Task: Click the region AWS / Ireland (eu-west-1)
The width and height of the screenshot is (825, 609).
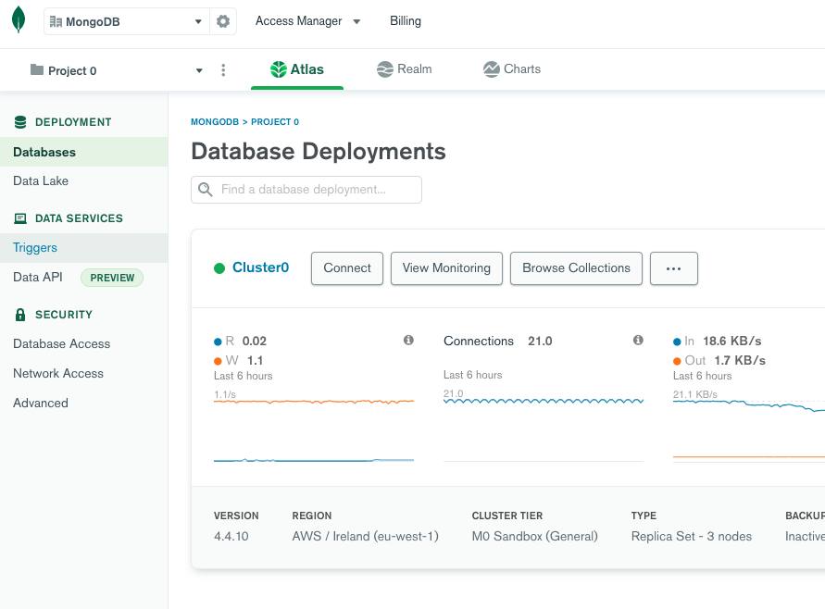Action: pos(365,537)
